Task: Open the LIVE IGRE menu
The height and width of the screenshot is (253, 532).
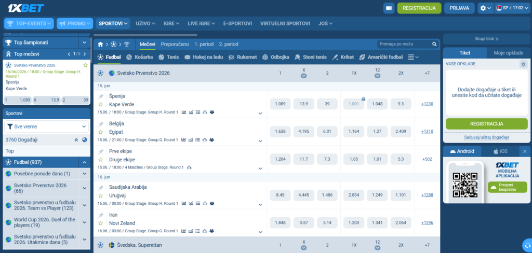Action: click(201, 24)
